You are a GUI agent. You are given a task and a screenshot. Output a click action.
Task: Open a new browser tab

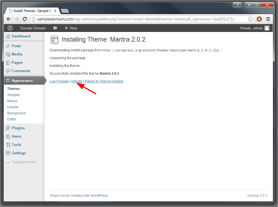pyautogui.click(x=65, y=11)
